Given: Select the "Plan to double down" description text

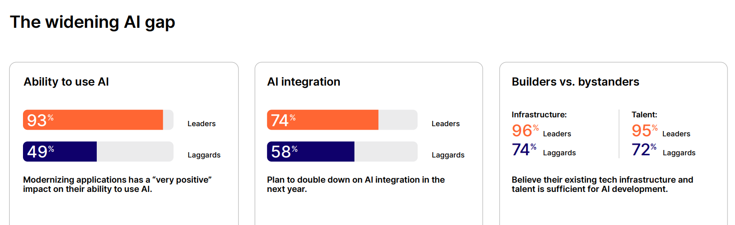Looking at the screenshot, I should [356, 184].
